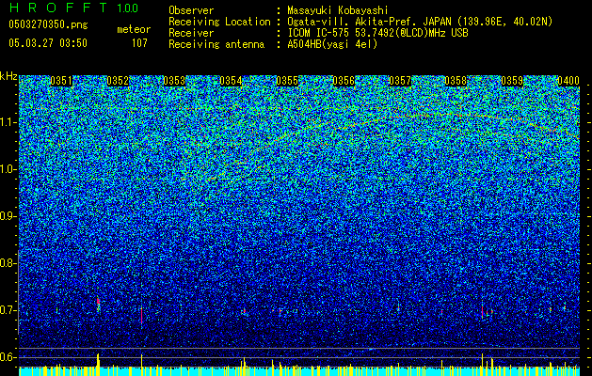Click the HROFFT 1.0.0 title text

pos(73,8)
